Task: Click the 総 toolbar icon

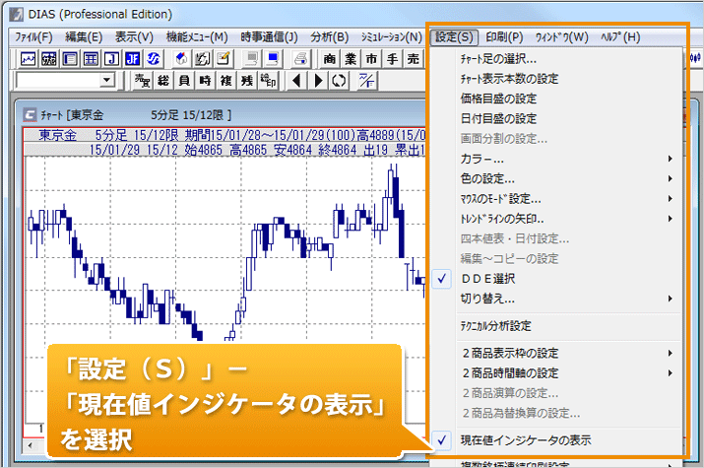Action: [x=164, y=80]
